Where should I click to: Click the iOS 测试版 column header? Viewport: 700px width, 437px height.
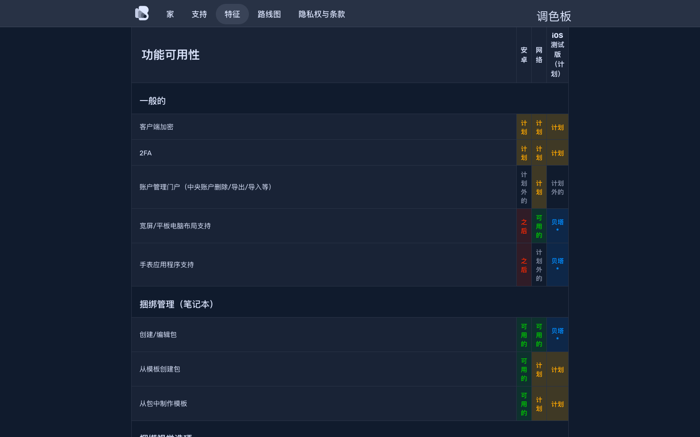tap(558, 54)
